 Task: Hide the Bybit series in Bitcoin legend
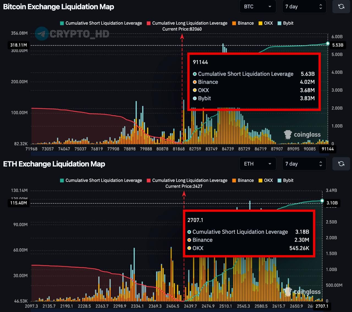[285, 23]
